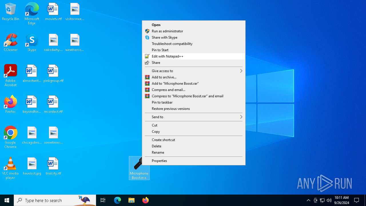Choose Add to "Microphone Boost.rar"
366x206 pixels.
click(194, 84)
